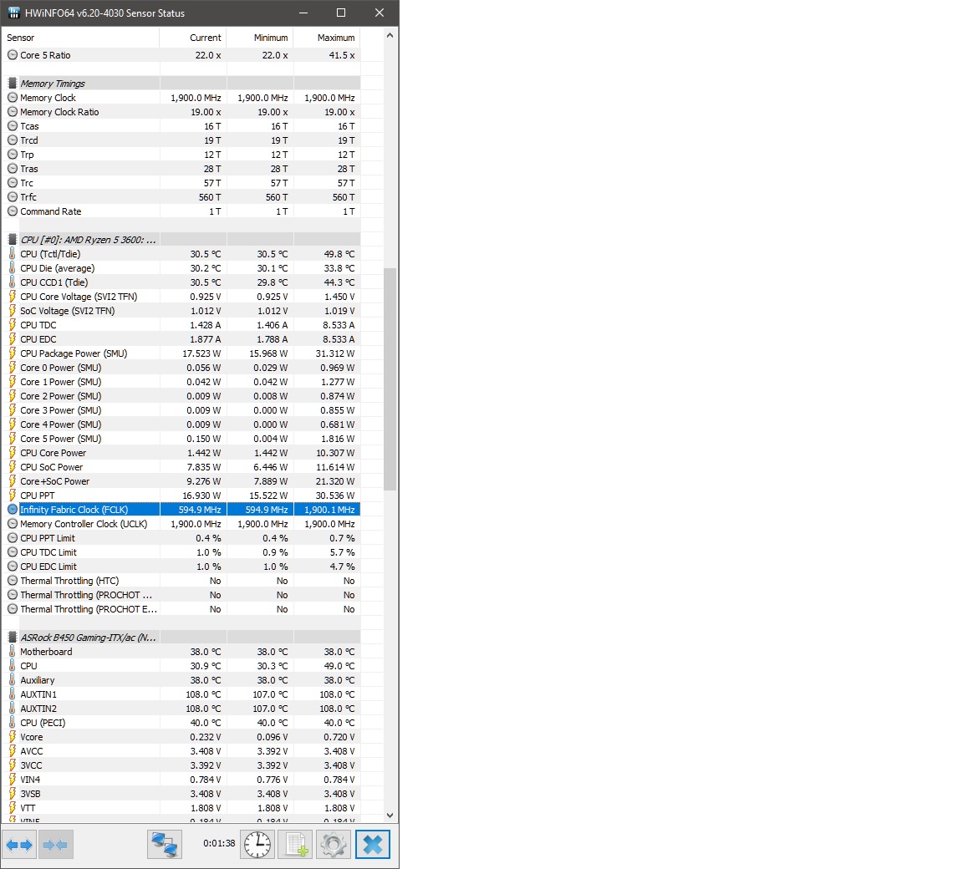The width and height of the screenshot is (963, 869).
Task: Click the thermometer icon beside CPU (Tctl/Tdie)
Action: pos(13,253)
